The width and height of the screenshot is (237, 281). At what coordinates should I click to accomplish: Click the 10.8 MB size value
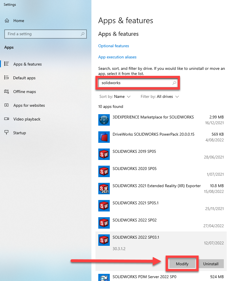coord(217,186)
